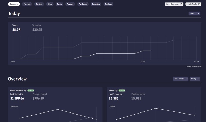Click the info icon beside Views
The width and height of the screenshot is (206, 122).
[x=116, y=91]
